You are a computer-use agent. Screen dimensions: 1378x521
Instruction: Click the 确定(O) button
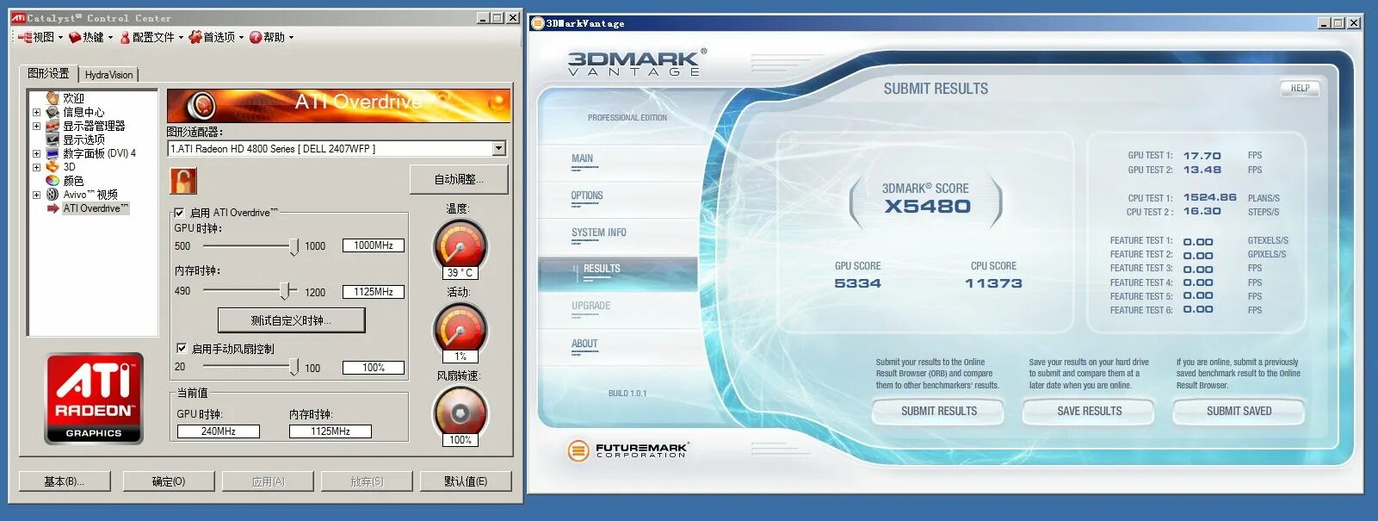169,481
